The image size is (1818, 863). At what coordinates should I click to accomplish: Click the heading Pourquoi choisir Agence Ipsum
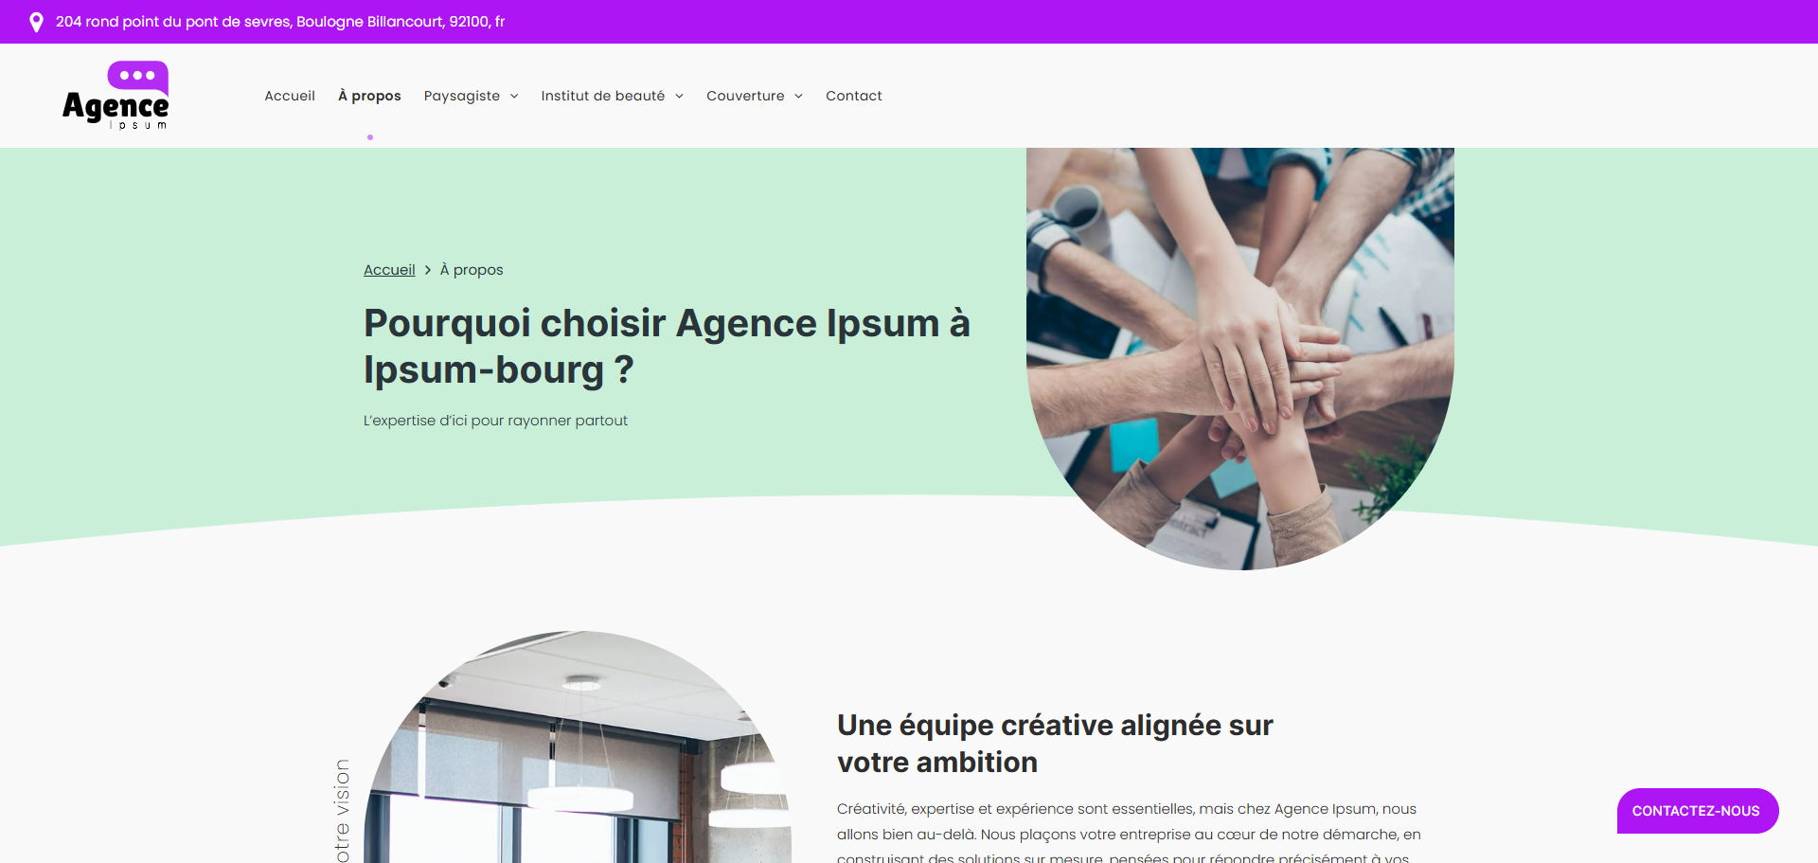coord(667,346)
